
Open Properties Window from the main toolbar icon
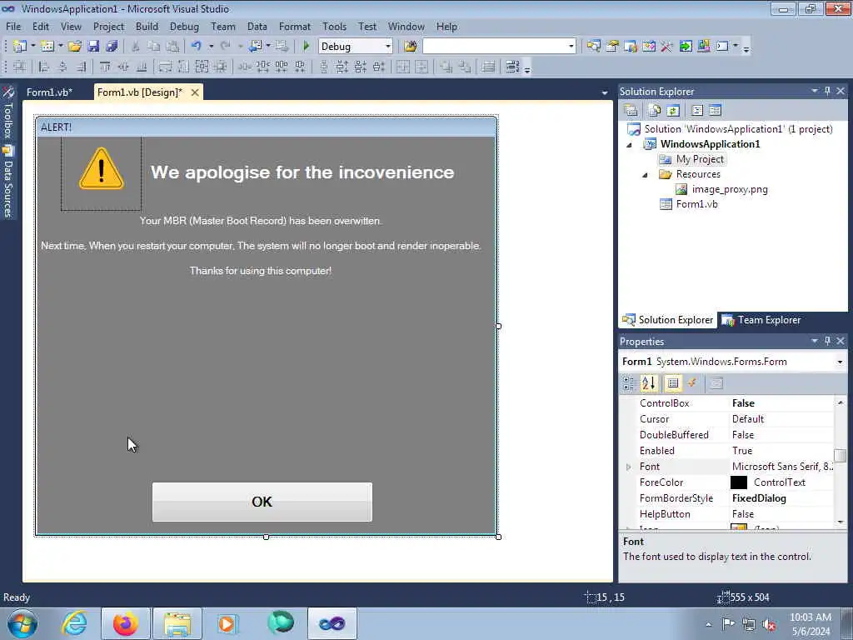click(x=612, y=47)
